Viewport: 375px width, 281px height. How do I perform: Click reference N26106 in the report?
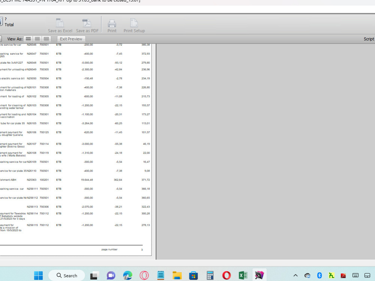tap(31, 132)
